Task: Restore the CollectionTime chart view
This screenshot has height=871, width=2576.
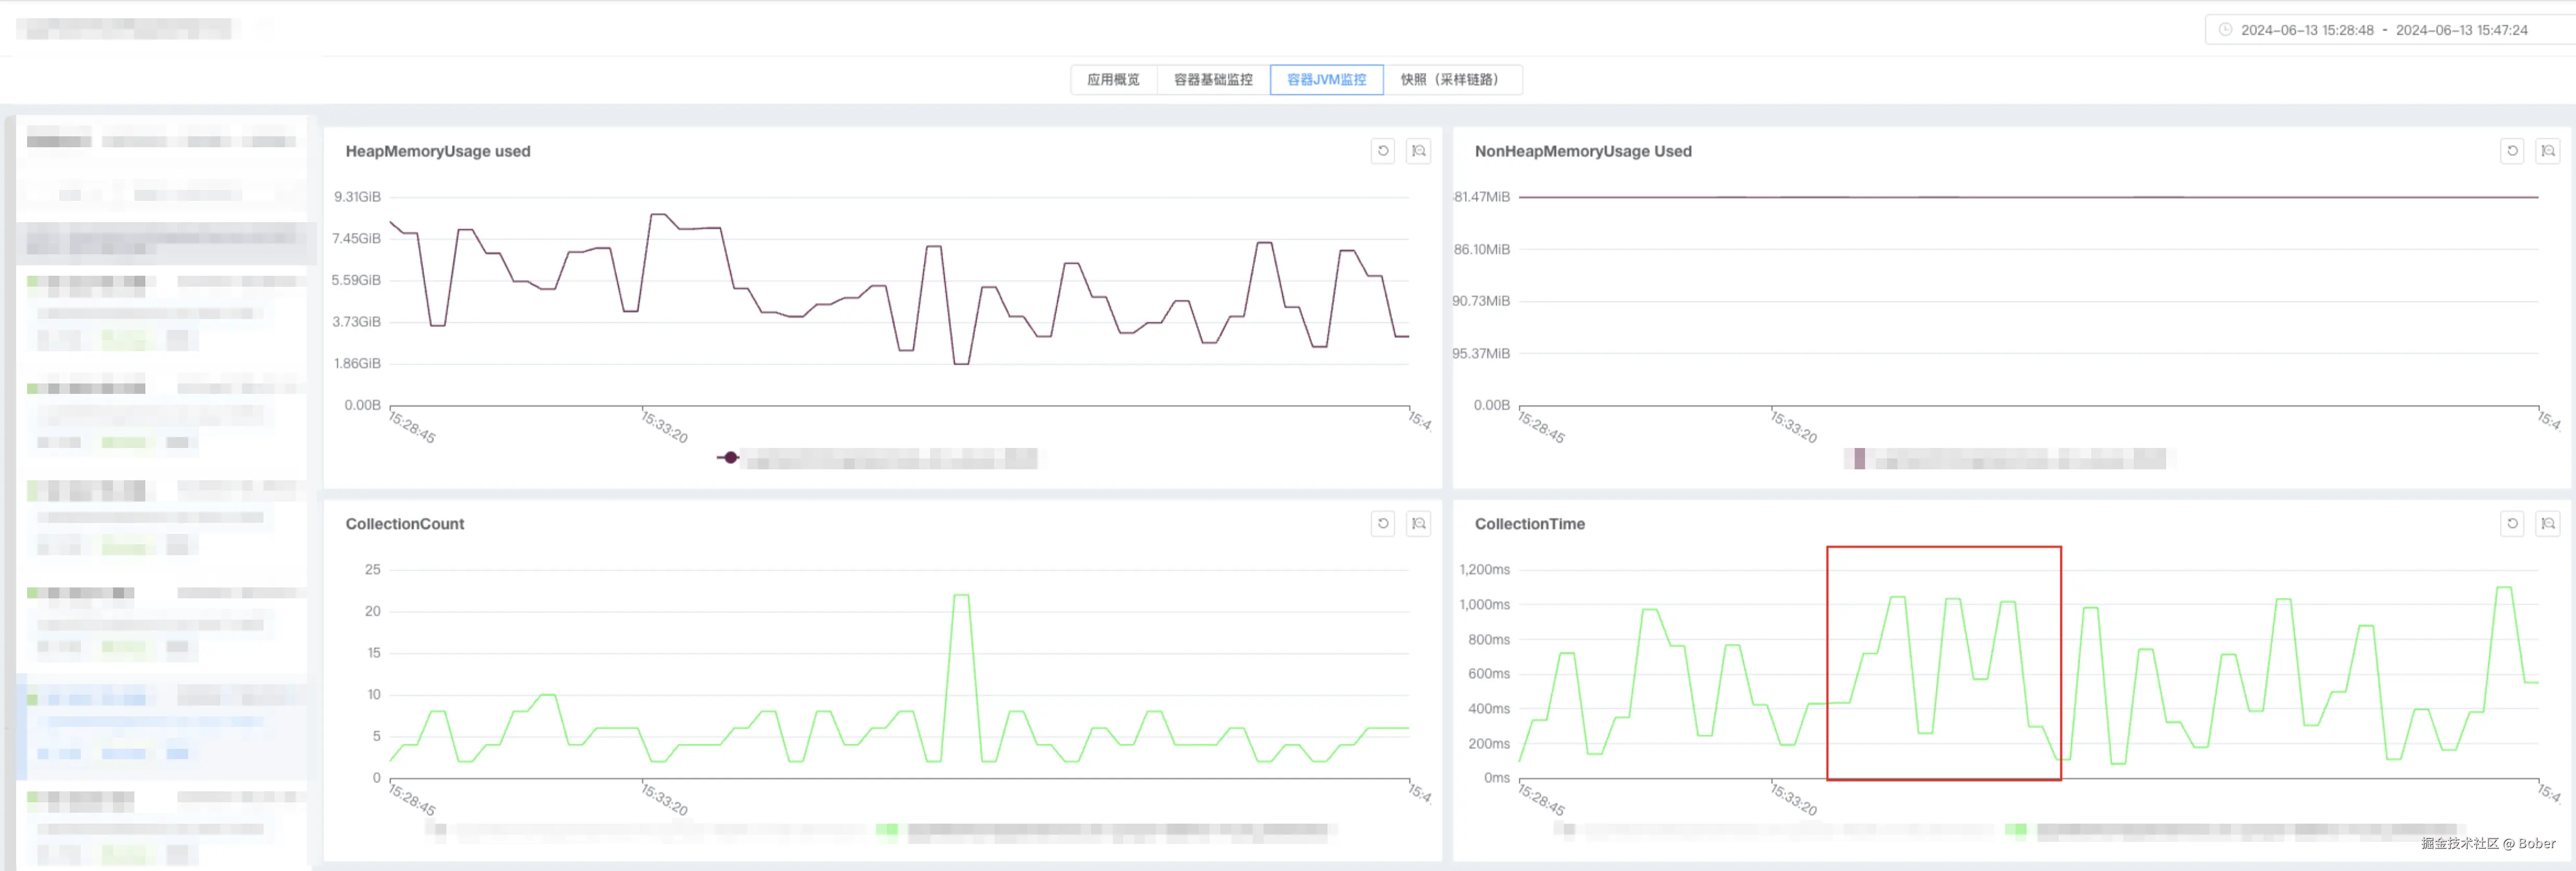Action: point(2512,523)
